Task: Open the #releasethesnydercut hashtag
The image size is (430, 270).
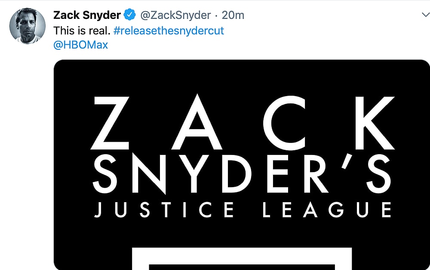Action: (x=168, y=30)
